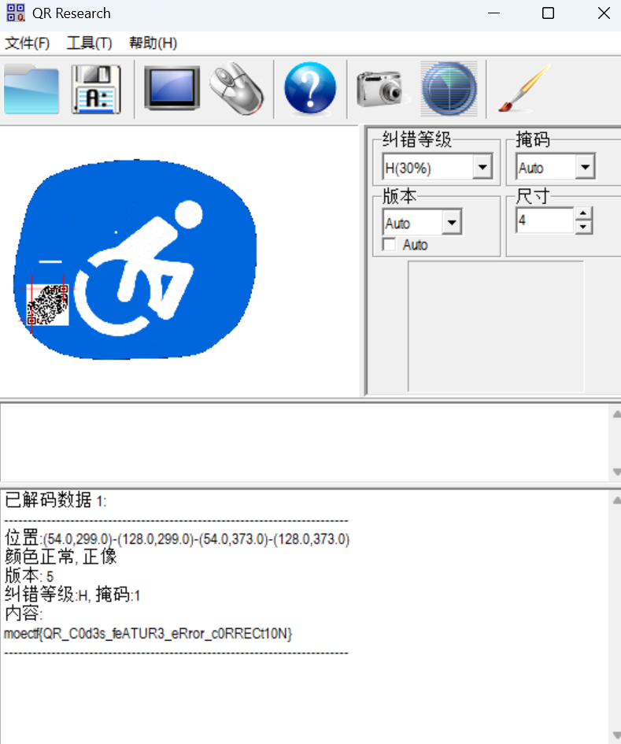Click inside the middle empty text area
This screenshot has height=744, width=621.
[x=305, y=442]
